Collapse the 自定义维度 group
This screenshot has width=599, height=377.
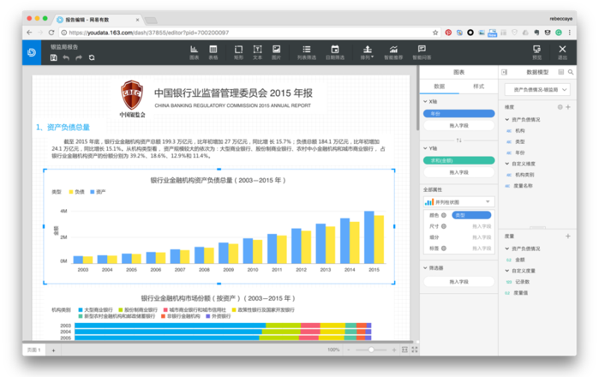click(508, 163)
